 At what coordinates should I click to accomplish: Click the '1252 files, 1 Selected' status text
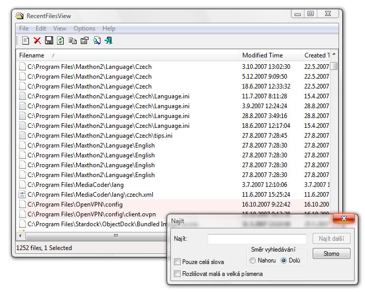[x=44, y=248]
